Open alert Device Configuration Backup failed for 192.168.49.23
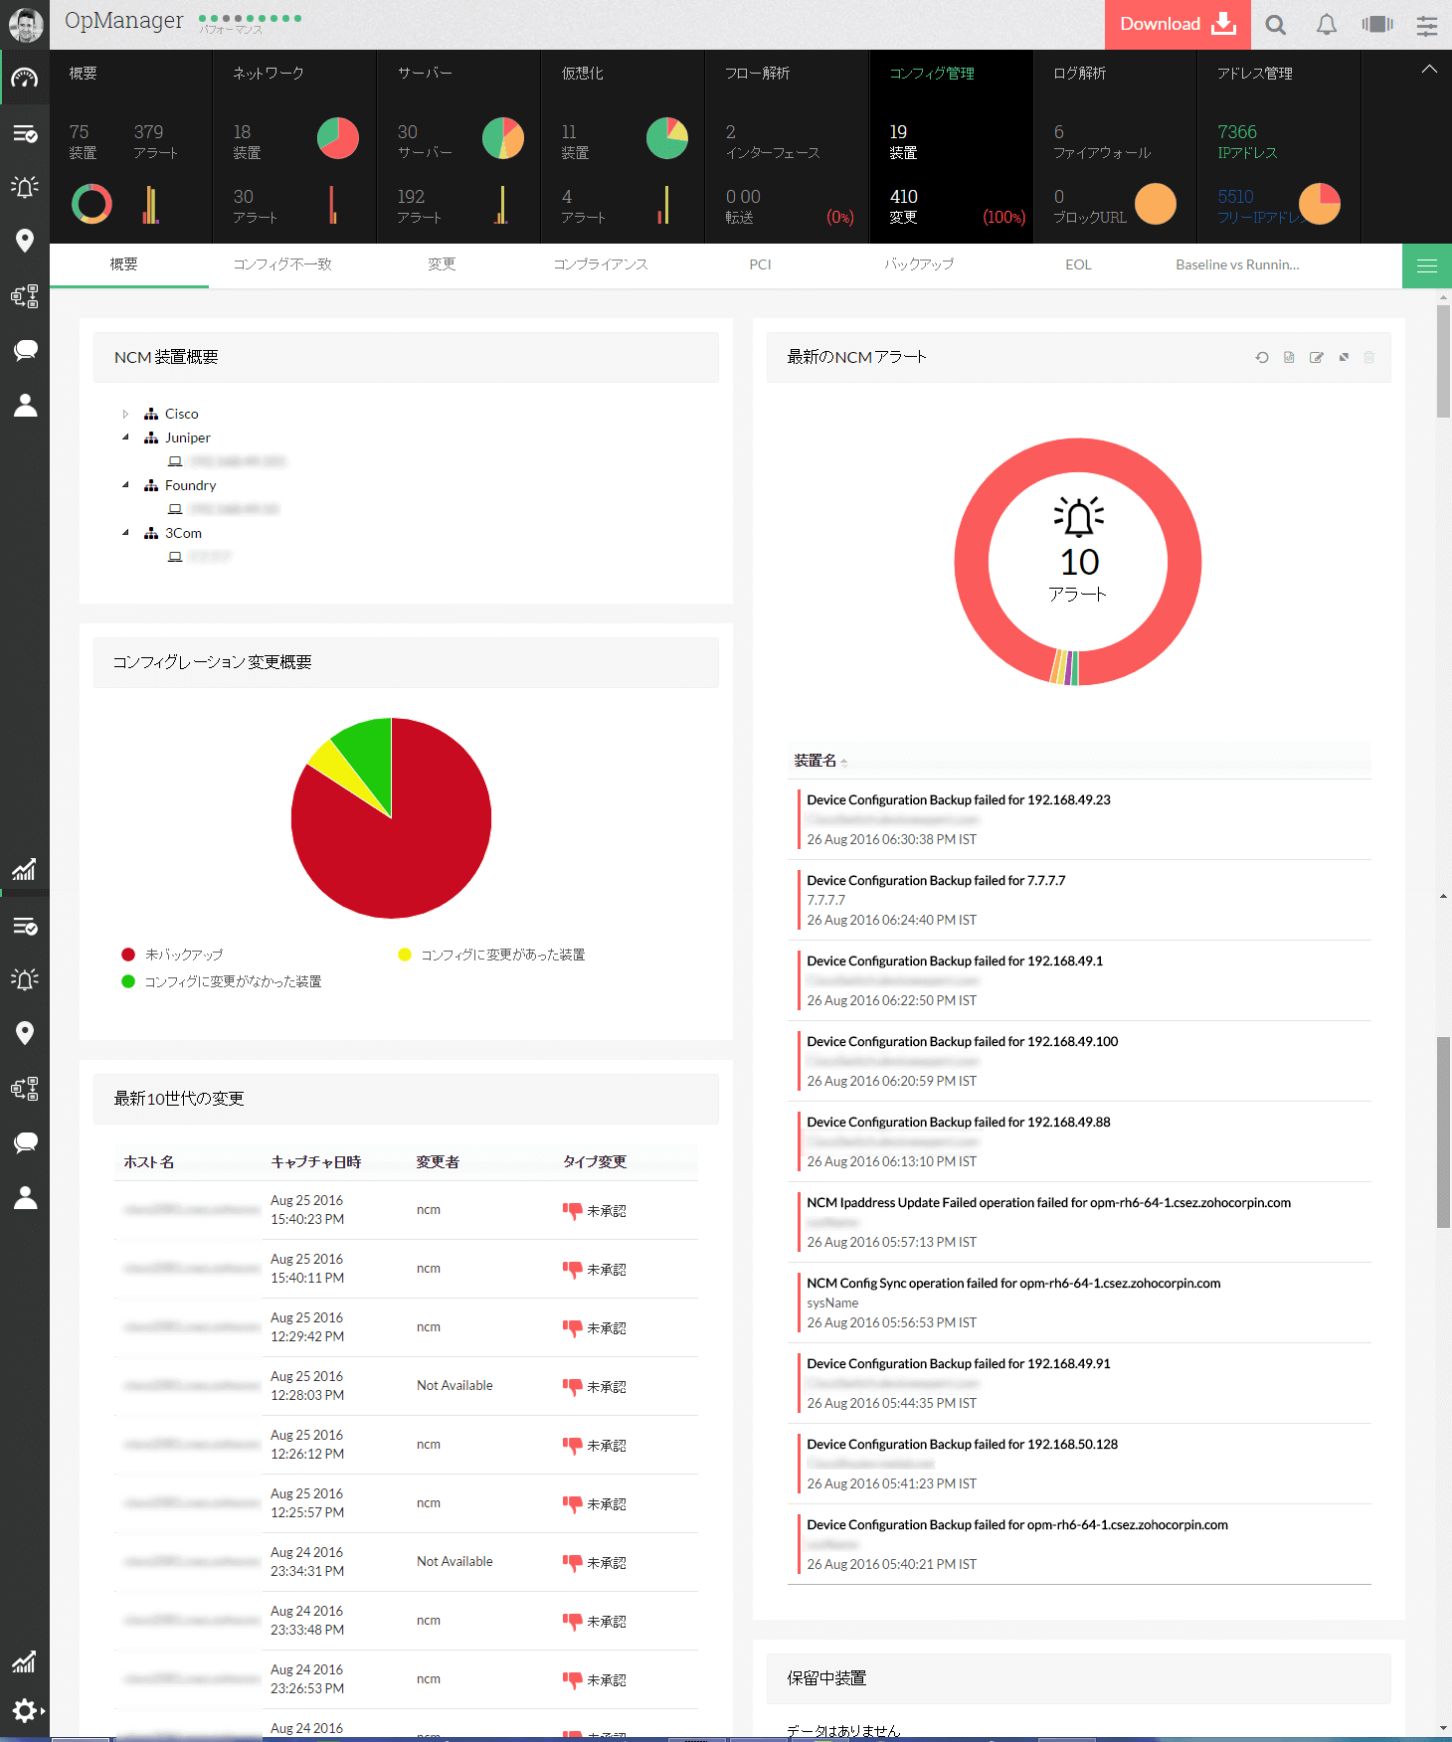1452x1742 pixels. [x=959, y=800]
